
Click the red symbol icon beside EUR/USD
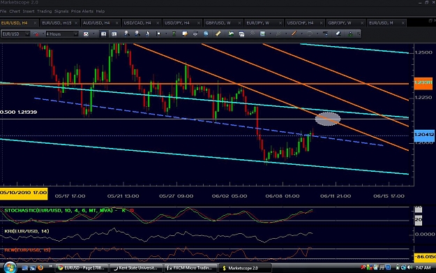tap(36, 34)
